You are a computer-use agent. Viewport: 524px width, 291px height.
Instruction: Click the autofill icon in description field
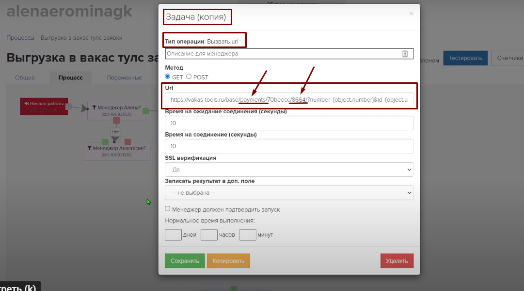pyautogui.click(x=405, y=54)
